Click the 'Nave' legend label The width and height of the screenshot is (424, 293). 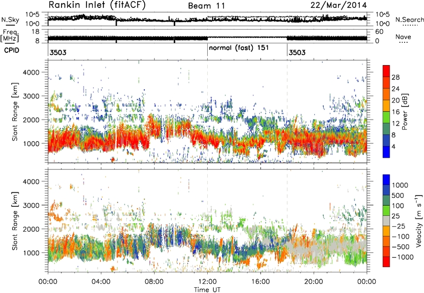403,36
